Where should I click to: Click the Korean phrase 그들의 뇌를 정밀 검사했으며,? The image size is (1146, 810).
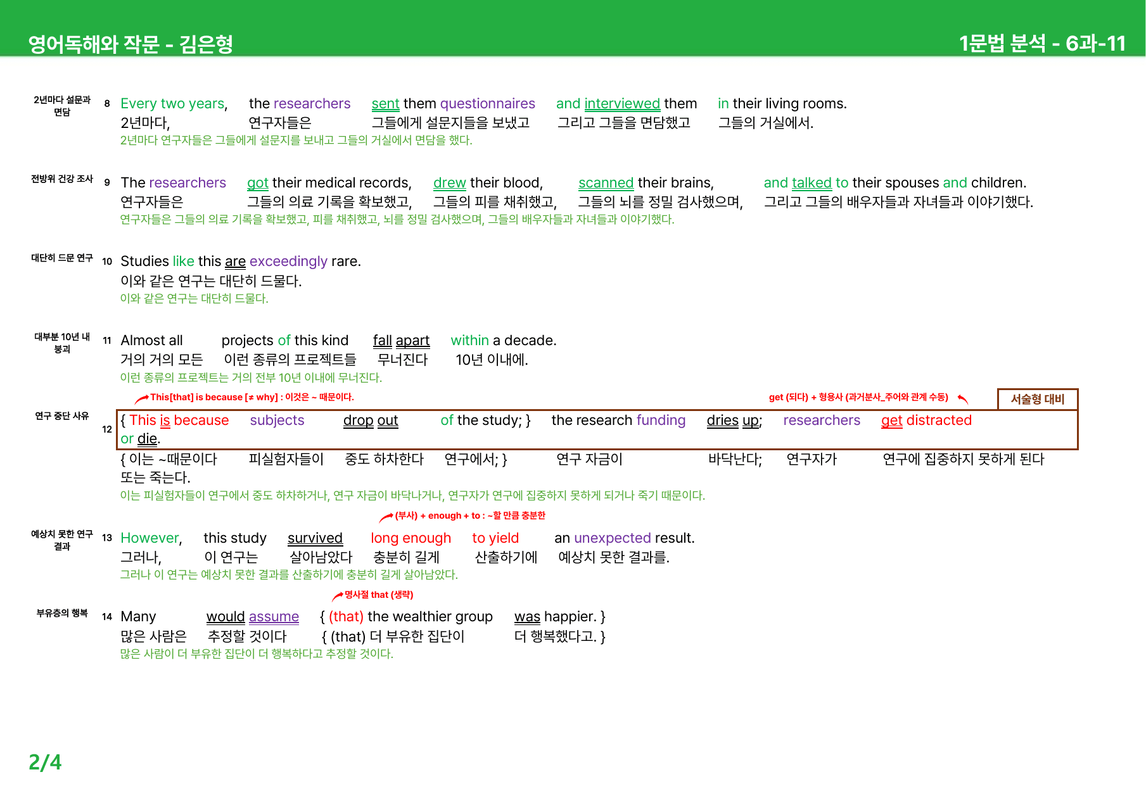(660, 202)
